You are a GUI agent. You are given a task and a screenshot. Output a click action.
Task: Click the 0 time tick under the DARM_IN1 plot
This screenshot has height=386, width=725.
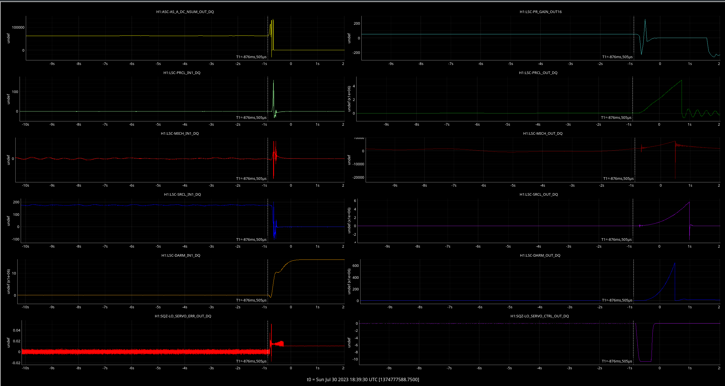(x=291, y=307)
